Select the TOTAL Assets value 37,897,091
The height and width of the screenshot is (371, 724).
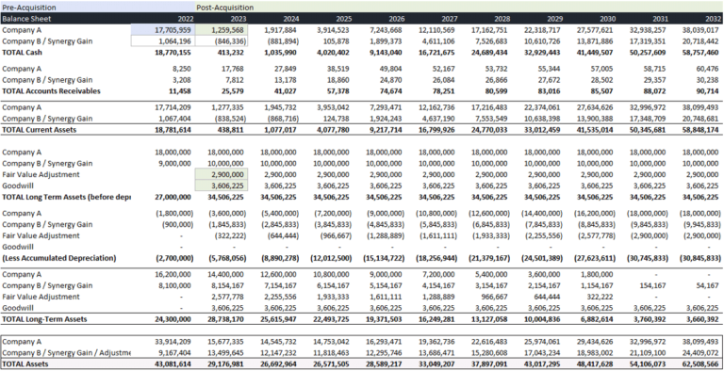tap(489, 364)
